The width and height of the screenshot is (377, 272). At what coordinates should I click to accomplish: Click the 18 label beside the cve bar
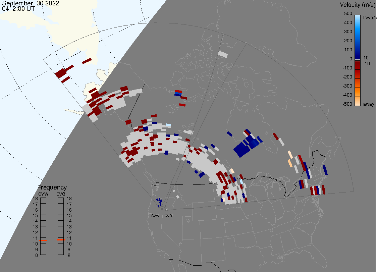point(69,199)
